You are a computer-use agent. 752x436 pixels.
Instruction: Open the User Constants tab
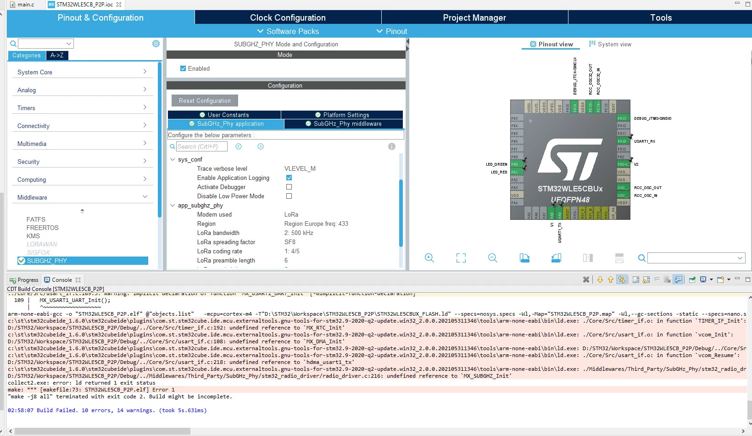tap(224, 115)
